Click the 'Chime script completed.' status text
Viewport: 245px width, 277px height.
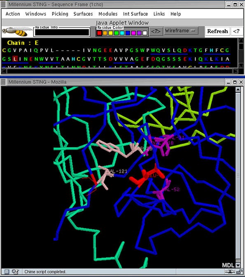coord(45,272)
